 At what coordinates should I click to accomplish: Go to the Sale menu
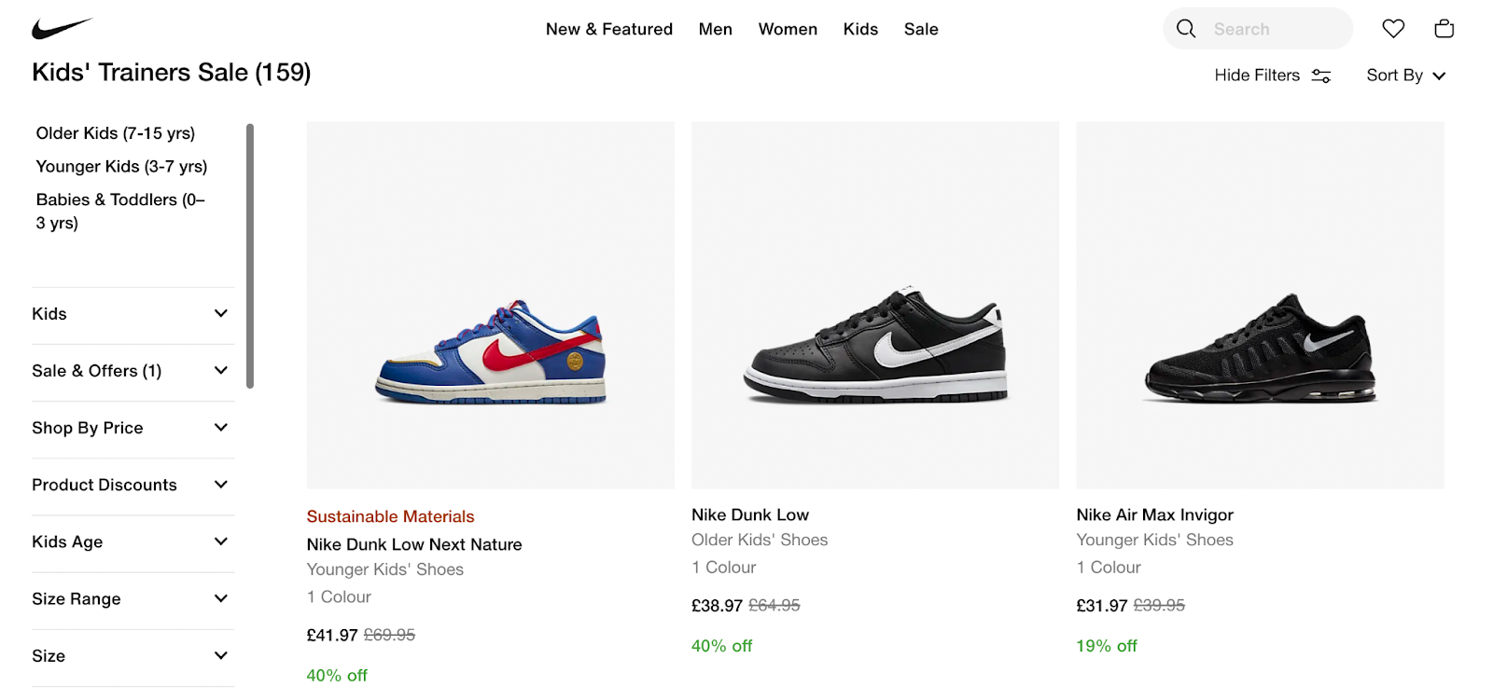(x=920, y=29)
